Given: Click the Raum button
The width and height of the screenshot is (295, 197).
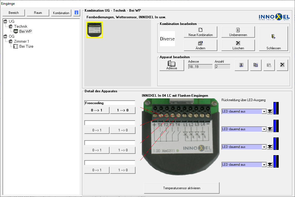Looking at the screenshot, I should (38, 13).
